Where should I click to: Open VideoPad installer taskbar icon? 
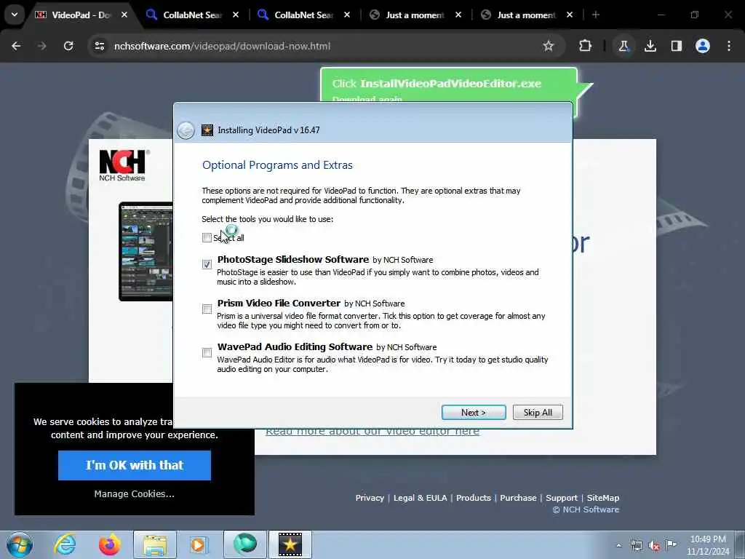(x=290, y=544)
